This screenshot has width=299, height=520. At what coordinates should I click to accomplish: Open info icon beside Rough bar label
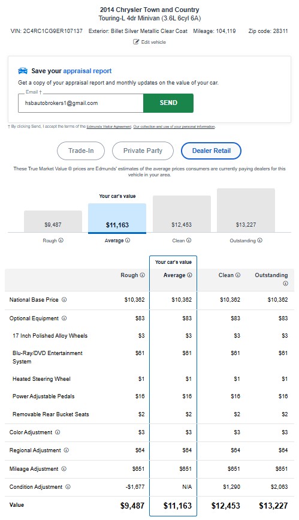[x=61, y=240]
